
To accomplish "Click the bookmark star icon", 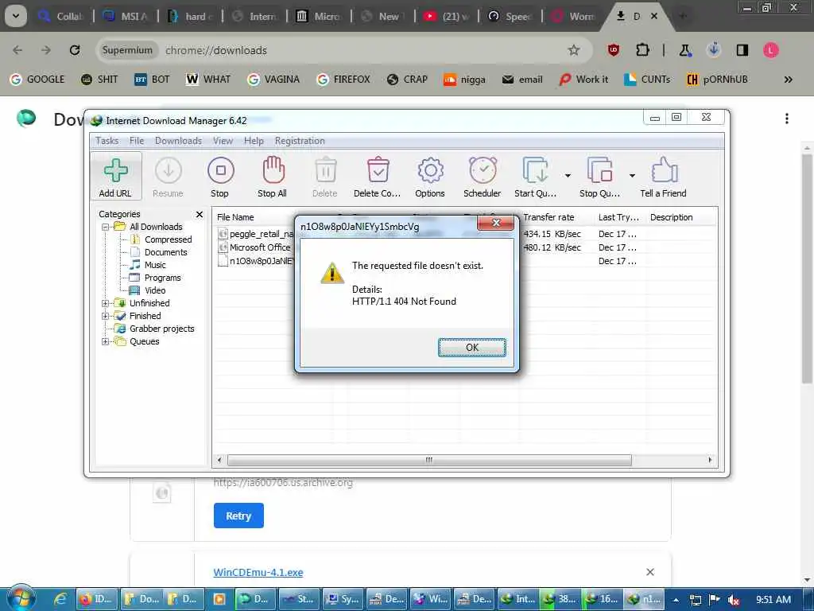I will pyautogui.click(x=574, y=50).
